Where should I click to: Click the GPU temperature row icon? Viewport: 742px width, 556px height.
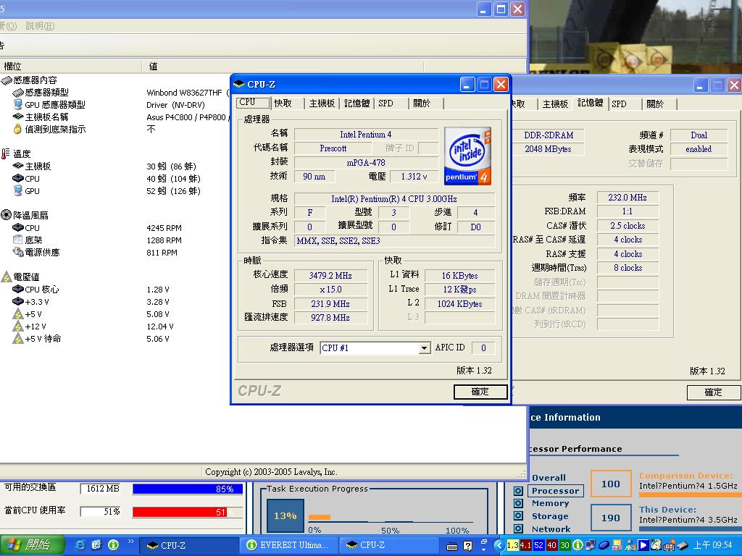pos(18,190)
